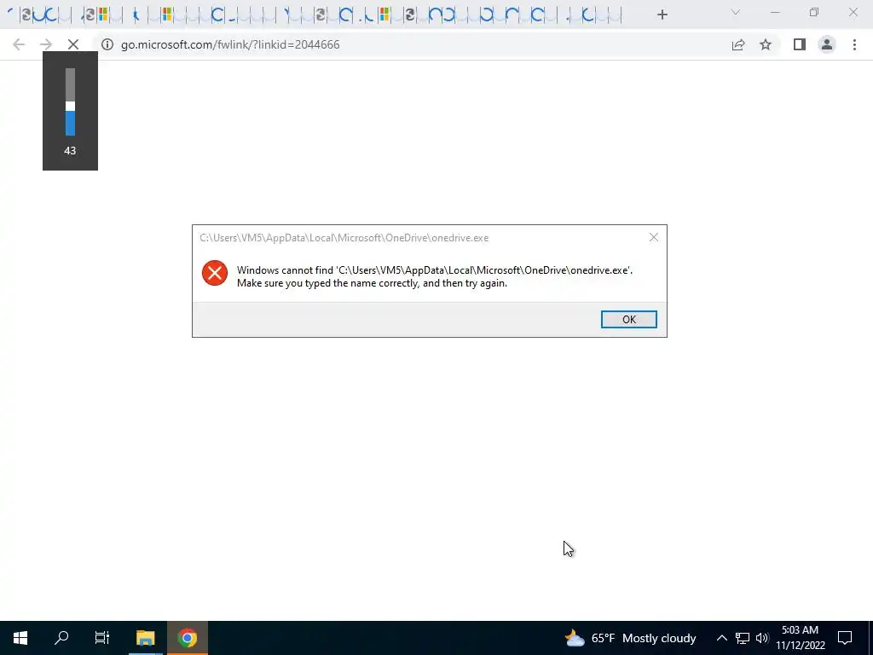Open the Chrome side panel
Screen dimensions: 873x655
(x=800, y=44)
